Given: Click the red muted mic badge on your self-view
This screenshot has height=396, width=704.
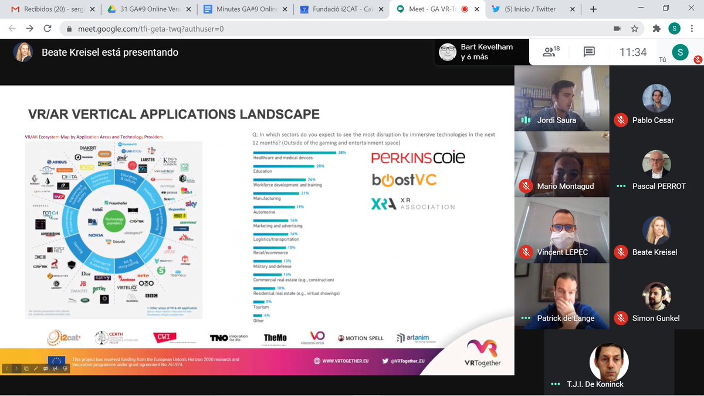Looking at the screenshot, I should [x=698, y=59].
